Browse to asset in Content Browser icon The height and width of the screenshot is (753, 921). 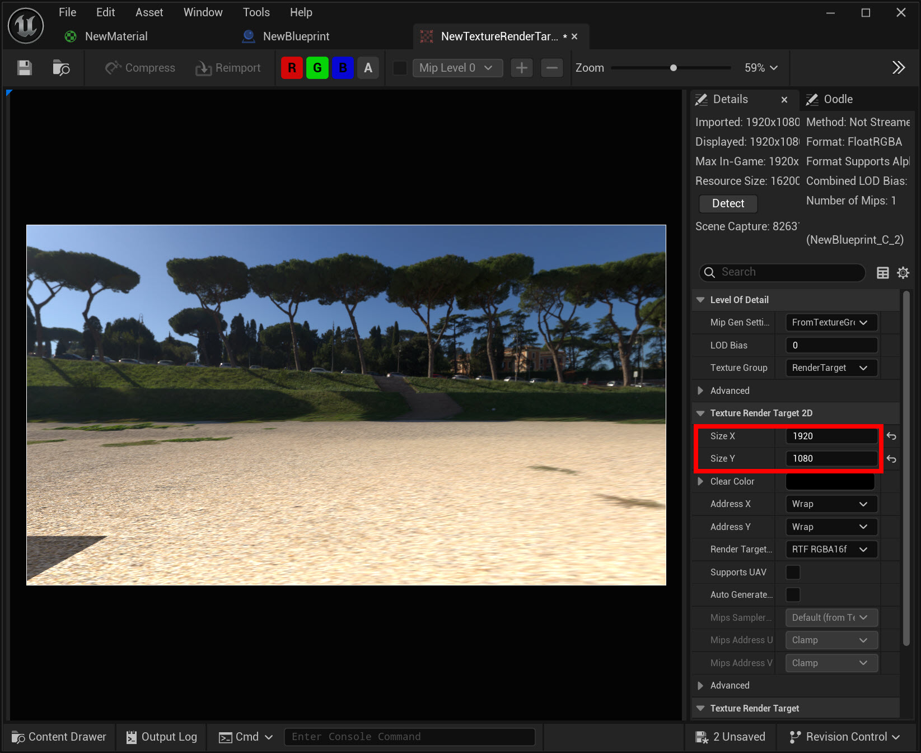pos(61,68)
